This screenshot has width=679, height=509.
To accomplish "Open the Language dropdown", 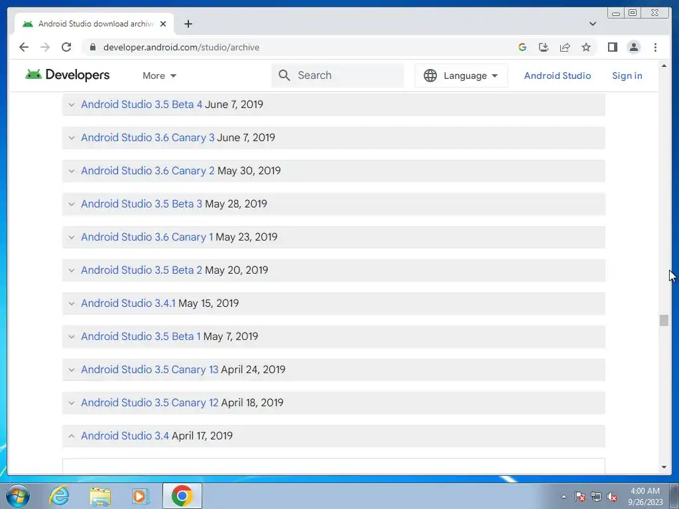I will coord(461,76).
